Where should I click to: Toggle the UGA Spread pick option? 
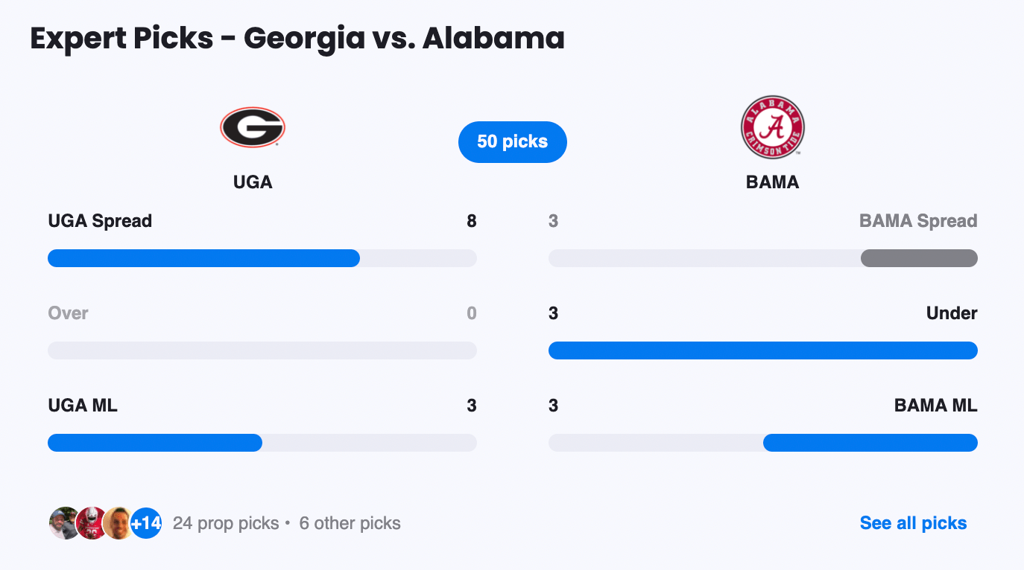click(98, 220)
